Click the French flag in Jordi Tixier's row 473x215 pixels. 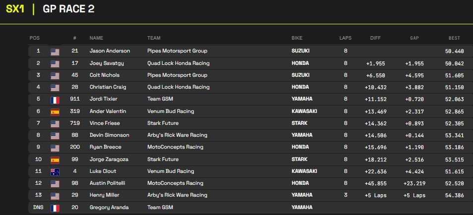click(x=55, y=99)
